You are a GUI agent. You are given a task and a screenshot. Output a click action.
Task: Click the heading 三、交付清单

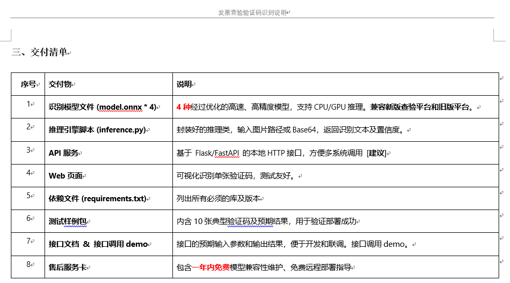pos(40,52)
